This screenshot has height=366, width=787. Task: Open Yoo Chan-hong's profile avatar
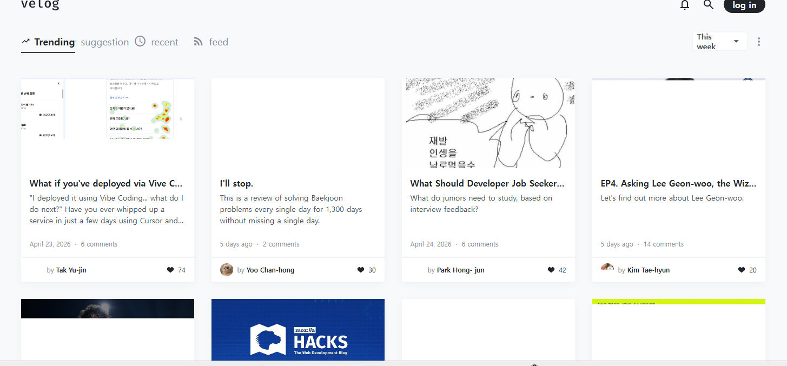point(227,270)
